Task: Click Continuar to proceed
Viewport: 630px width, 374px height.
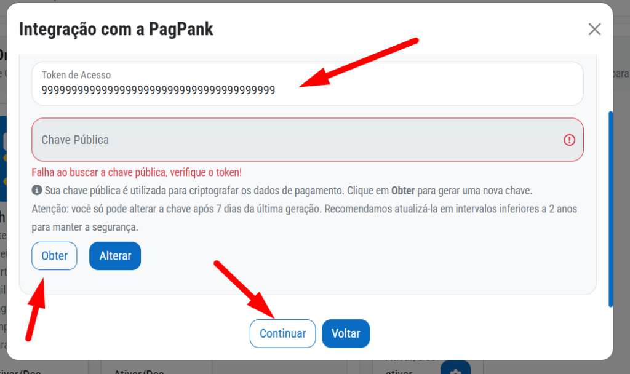Action: pos(282,333)
